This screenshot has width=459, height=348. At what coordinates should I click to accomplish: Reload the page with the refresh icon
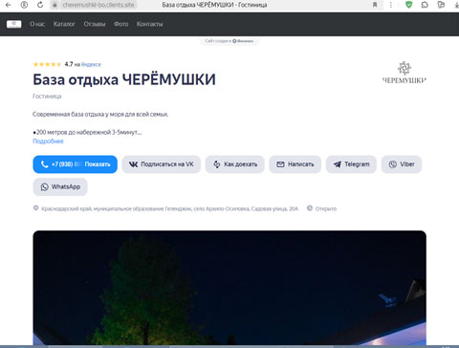[x=40, y=5]
